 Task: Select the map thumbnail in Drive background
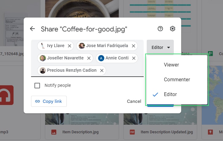tap(215, 95)
